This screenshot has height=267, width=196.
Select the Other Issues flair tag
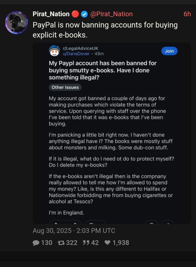pos(65,87)
